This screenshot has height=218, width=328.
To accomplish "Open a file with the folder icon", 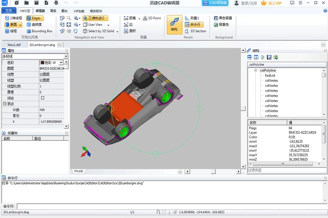I will point(26,3).
